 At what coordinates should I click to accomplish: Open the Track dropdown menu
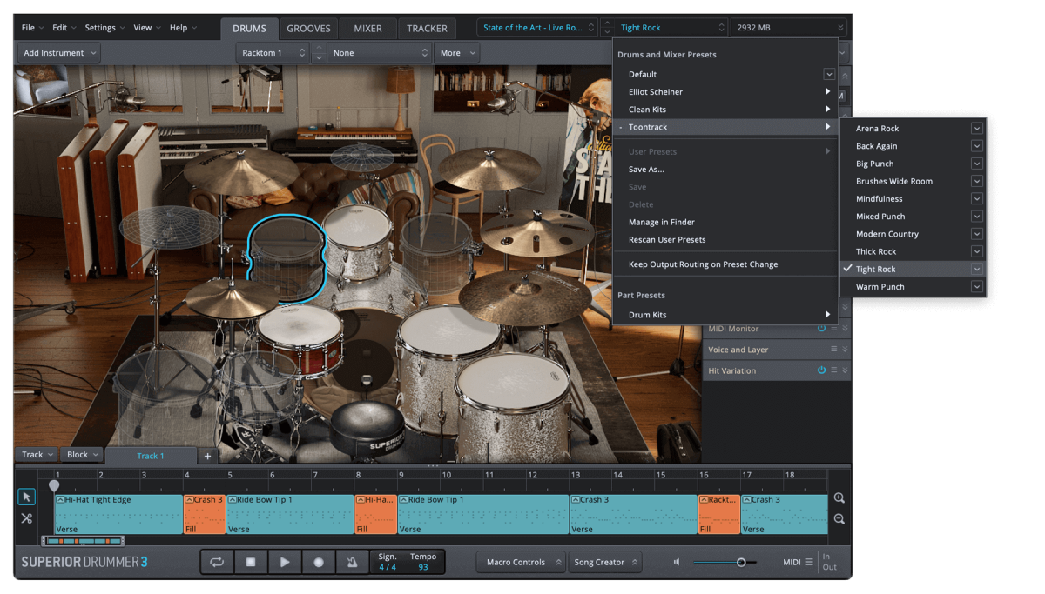point(37,455)
